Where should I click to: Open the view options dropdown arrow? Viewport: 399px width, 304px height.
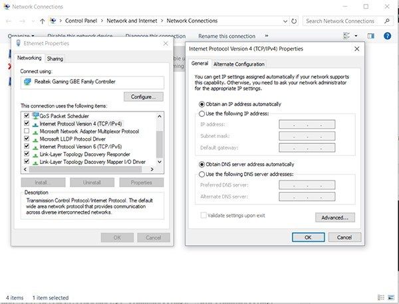tap(356, 36)
